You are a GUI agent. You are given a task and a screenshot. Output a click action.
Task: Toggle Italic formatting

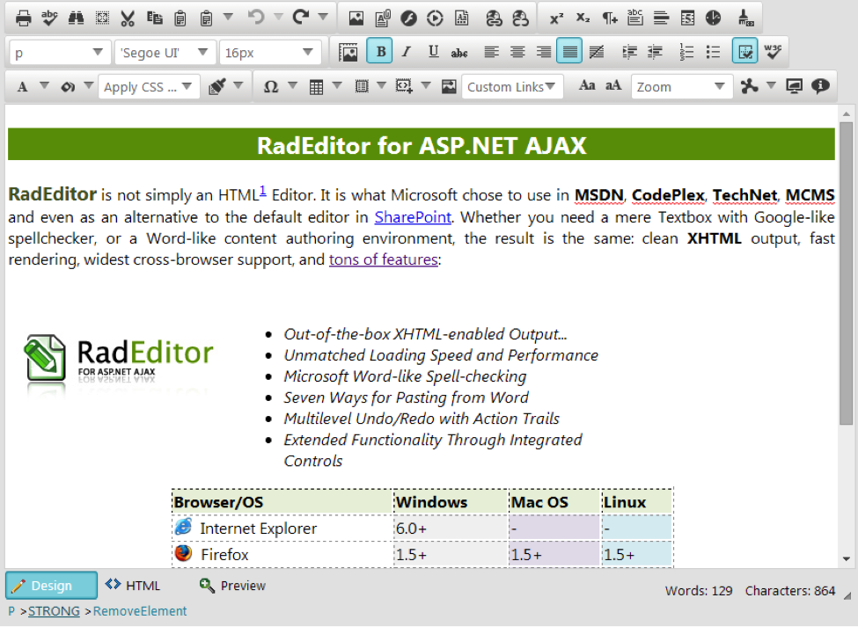click(x=406, y=51)
